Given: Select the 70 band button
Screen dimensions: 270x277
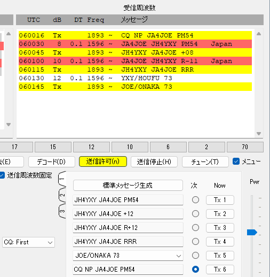Looking at the screenshot, I should [x=245, y=147].
